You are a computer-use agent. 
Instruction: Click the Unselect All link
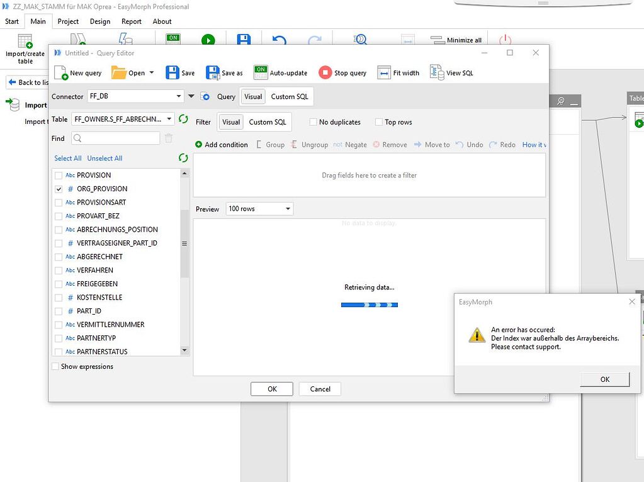[105, 158]
